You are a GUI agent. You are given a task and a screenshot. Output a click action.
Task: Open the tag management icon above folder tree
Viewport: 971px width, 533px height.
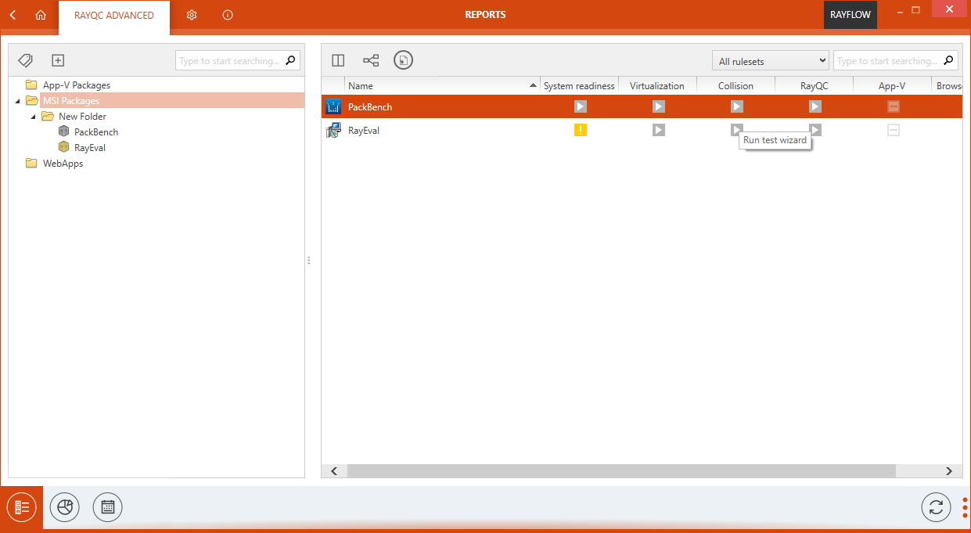click(25, 60)
